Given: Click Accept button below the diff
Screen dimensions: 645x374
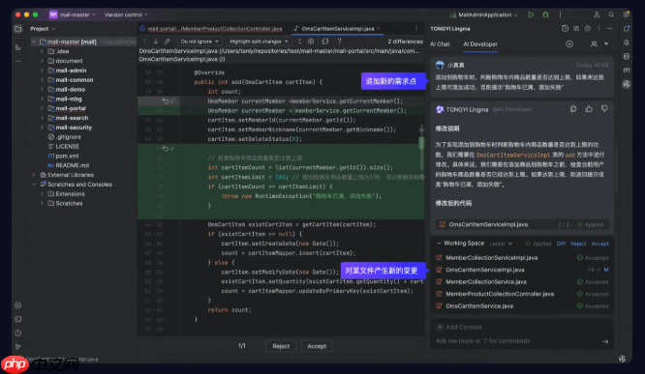Looking at the screenshot, I should (317, 346).
